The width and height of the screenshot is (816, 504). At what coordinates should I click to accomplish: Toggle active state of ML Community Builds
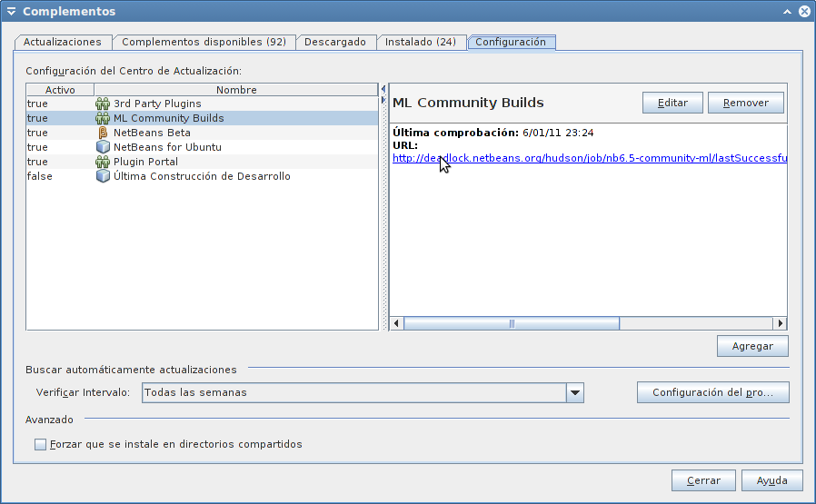(x=37, y=118)
